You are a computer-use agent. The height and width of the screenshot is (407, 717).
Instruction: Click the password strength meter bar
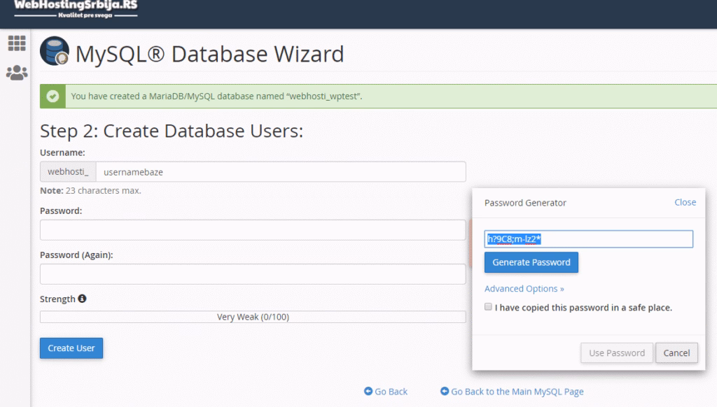[253, 317]
